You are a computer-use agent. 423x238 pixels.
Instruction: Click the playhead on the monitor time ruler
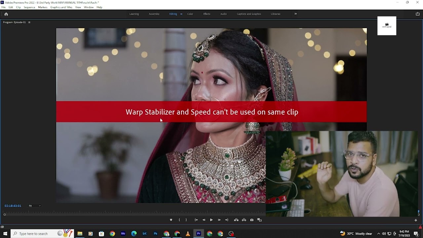pyautogui.click(x=5, y=214)
